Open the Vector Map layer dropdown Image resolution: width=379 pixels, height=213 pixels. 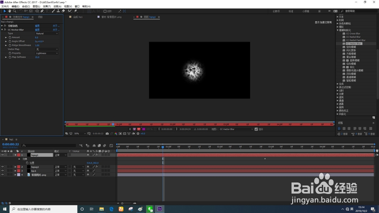(47, 49)
